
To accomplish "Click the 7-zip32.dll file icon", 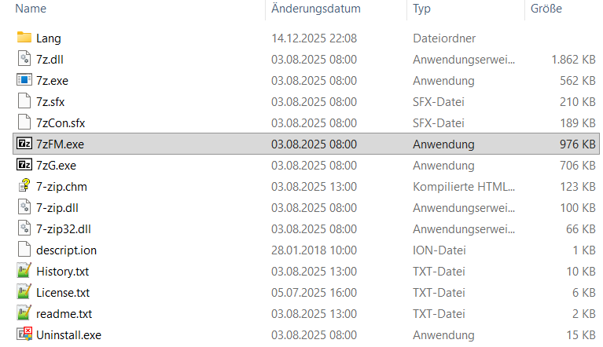I will pyautogui.click(x=24, y=229).
